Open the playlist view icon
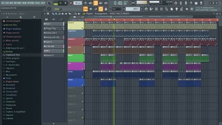Image resolution: width=222 pixels, height=125 pixels. point(146,9)
